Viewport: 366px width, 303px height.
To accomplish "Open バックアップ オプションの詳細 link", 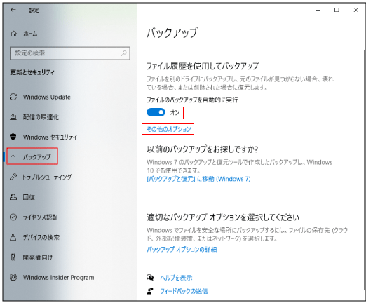I will coord(182,250).
